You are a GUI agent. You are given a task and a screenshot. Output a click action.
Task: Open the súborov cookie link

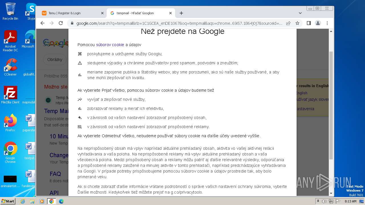coord(110,45)
